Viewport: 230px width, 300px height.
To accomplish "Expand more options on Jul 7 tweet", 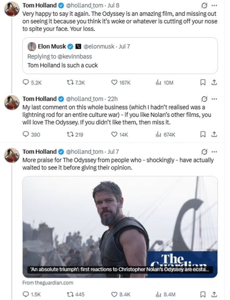I will point(214,152).
